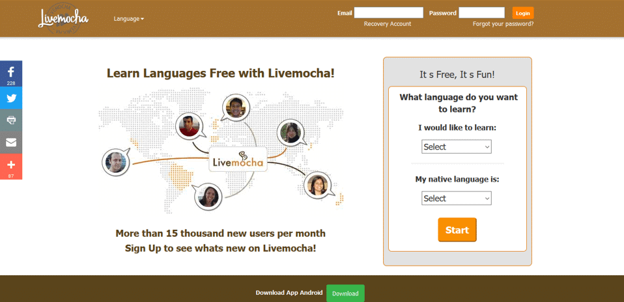Print the page with the printer icon
This screenshot has height=302, width=624.
pyautogui.click(x=11, y=120)
